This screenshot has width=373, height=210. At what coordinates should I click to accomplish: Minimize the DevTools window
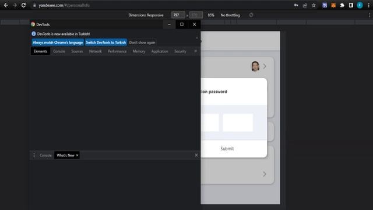point(169,24)
